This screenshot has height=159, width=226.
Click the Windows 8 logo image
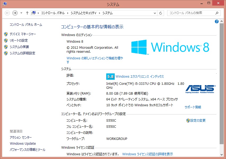click(x=170, y=47)
